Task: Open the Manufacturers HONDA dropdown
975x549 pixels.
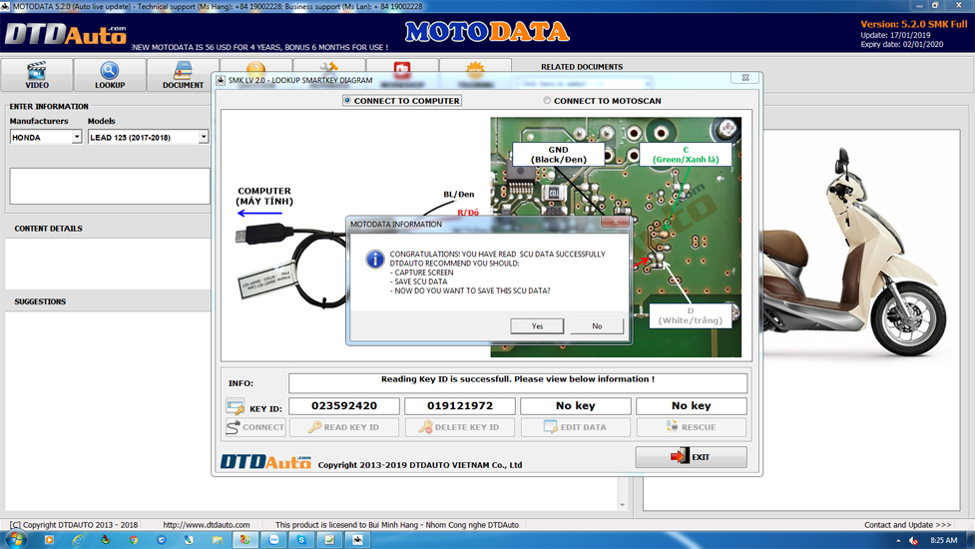Action: coord(77,137)
